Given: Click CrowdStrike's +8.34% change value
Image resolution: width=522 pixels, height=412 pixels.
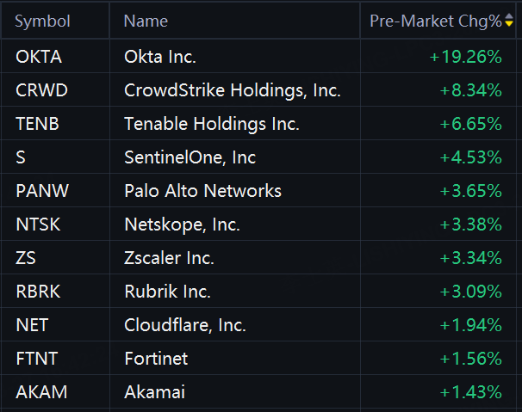Looking at the screenshot, I should (470, 90).
